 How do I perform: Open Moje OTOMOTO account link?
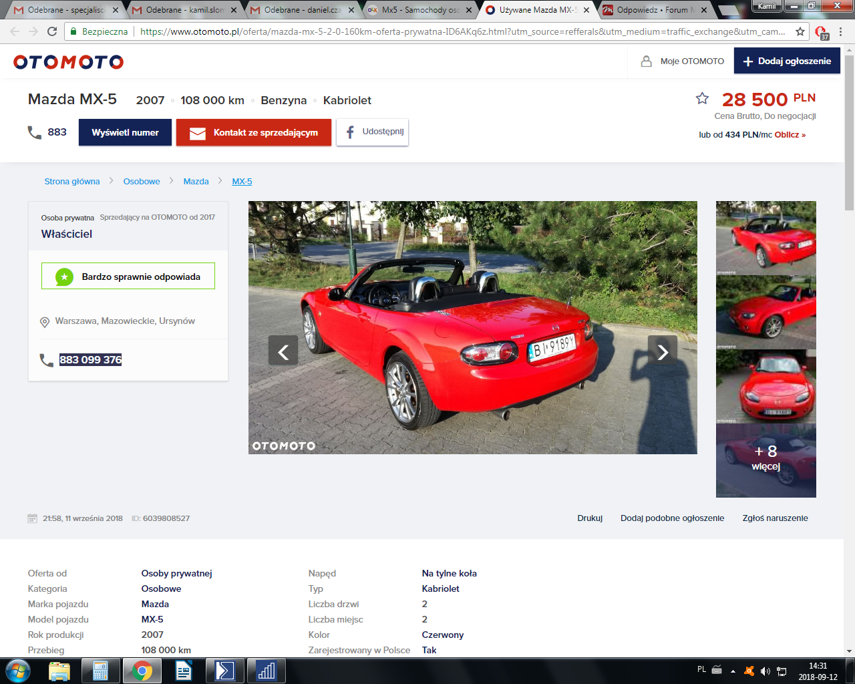click(x=692, y=61)
